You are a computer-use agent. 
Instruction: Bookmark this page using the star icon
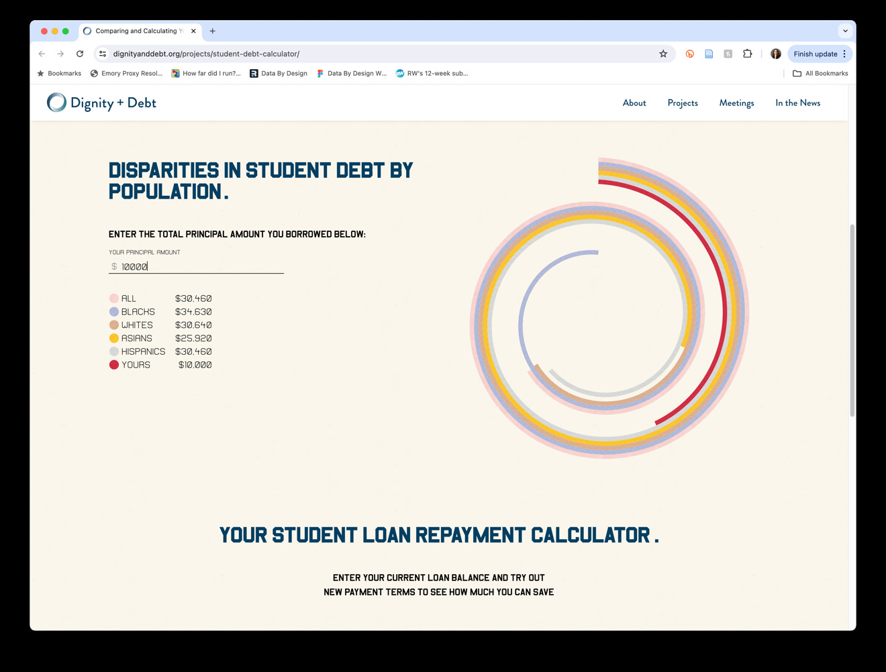coord(662,54)
